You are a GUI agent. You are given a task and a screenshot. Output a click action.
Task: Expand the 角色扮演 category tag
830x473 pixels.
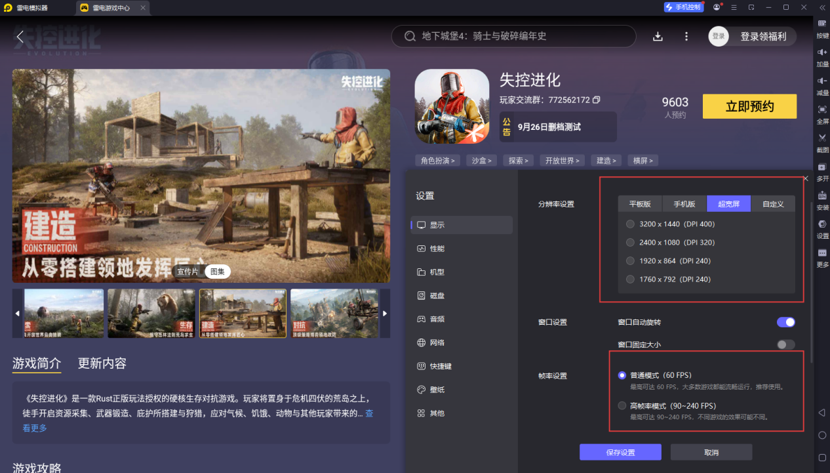437,161
